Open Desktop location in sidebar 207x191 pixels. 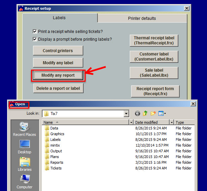[25, 147]
